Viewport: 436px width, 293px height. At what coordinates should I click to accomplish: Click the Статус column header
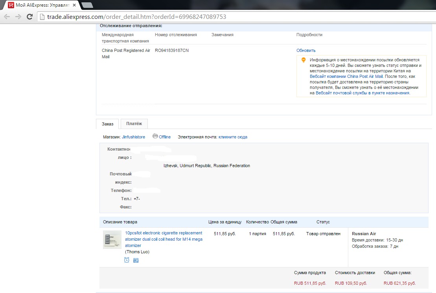point(323,222)
